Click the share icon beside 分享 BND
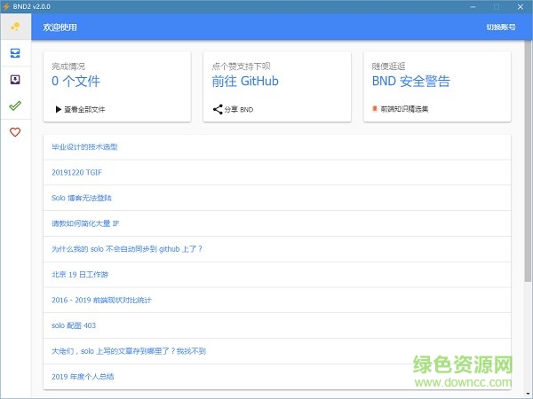Image resolution: width=533 pixels, height=399 pixels. [218, 110]
